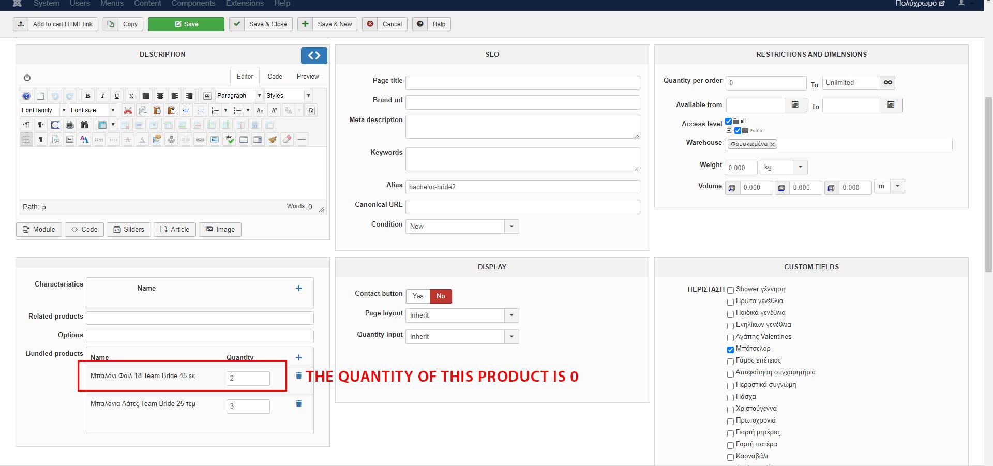Add a new bundled product with plus
This screenshot has height=466, width=993.
[298, 357]
